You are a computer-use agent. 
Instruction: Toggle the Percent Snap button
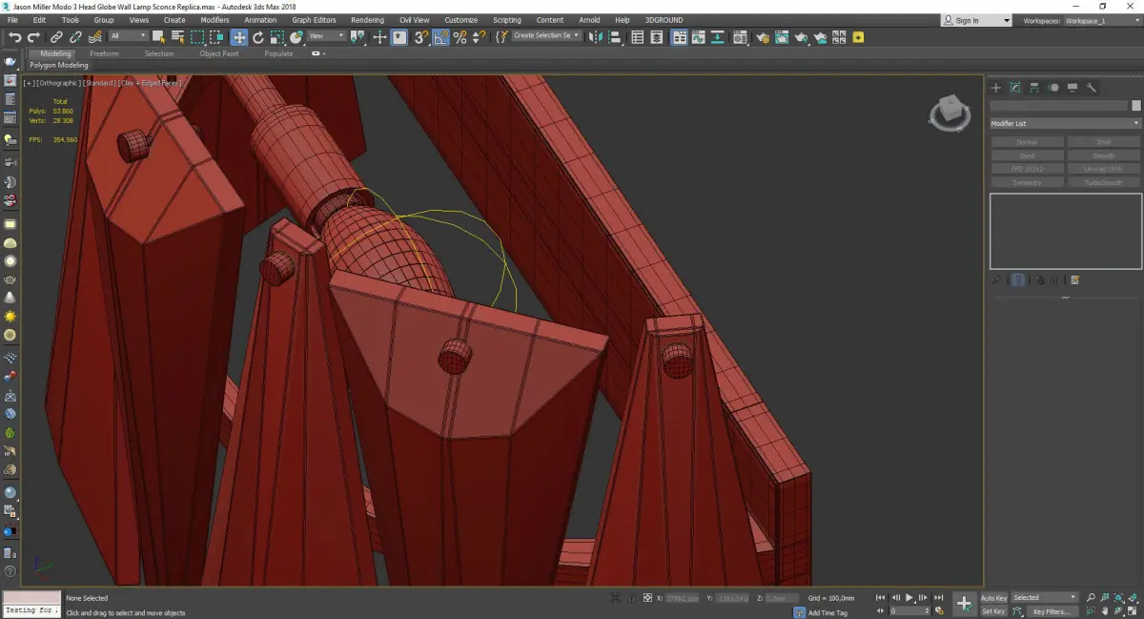pos(460,37)
